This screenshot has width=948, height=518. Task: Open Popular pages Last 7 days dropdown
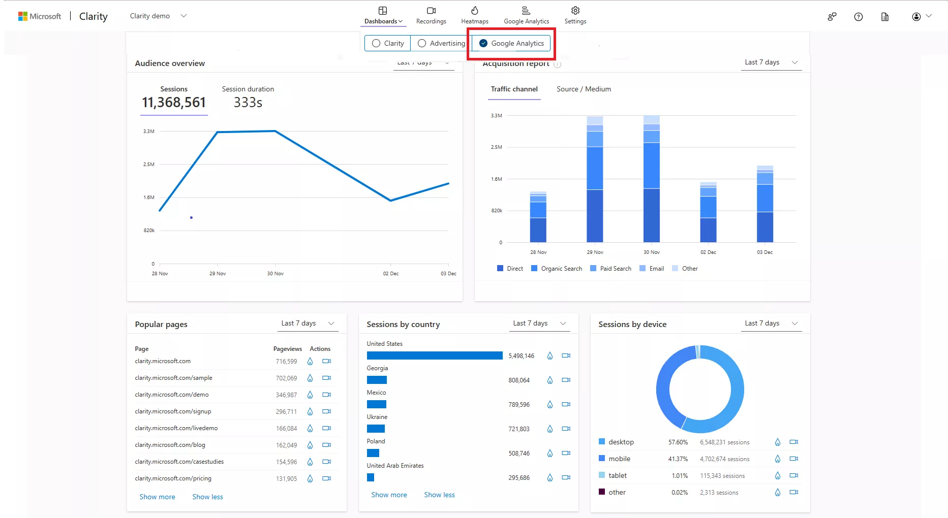tap(308, 323)
